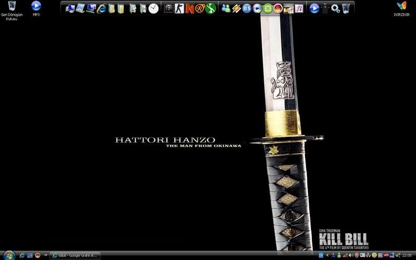
Task: Click the orange N icon in the dock
Action: [189, 9]
